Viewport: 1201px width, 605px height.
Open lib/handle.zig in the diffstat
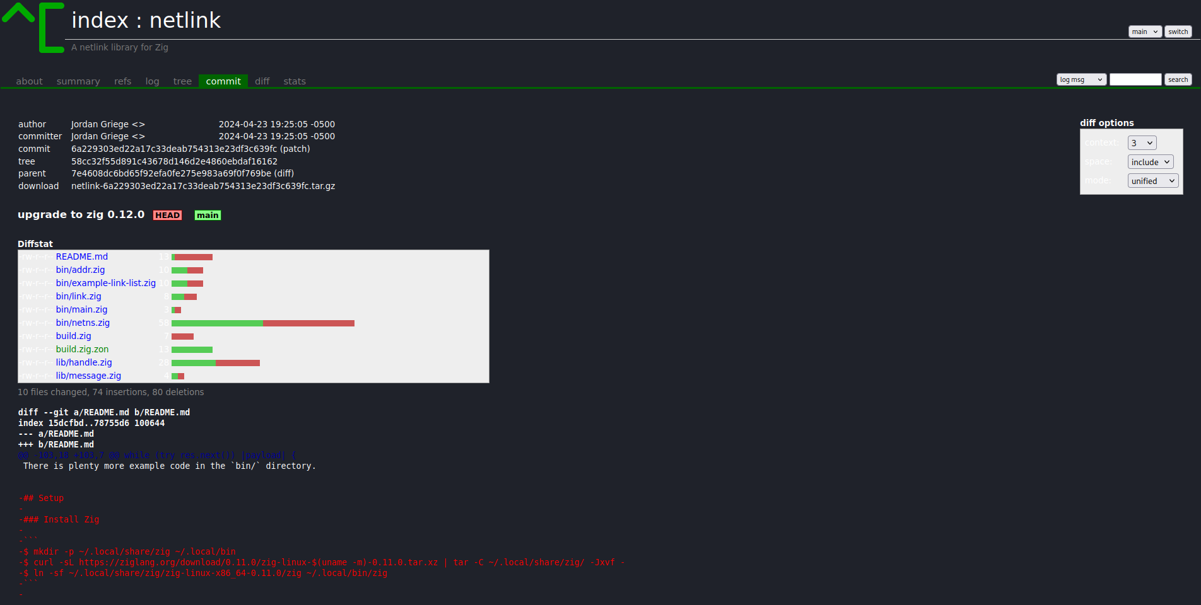[84, 362]
